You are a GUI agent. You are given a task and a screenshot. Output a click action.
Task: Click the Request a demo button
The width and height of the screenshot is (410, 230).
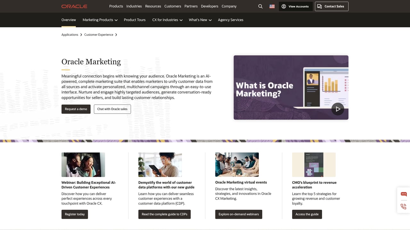(x=76, y=109)
